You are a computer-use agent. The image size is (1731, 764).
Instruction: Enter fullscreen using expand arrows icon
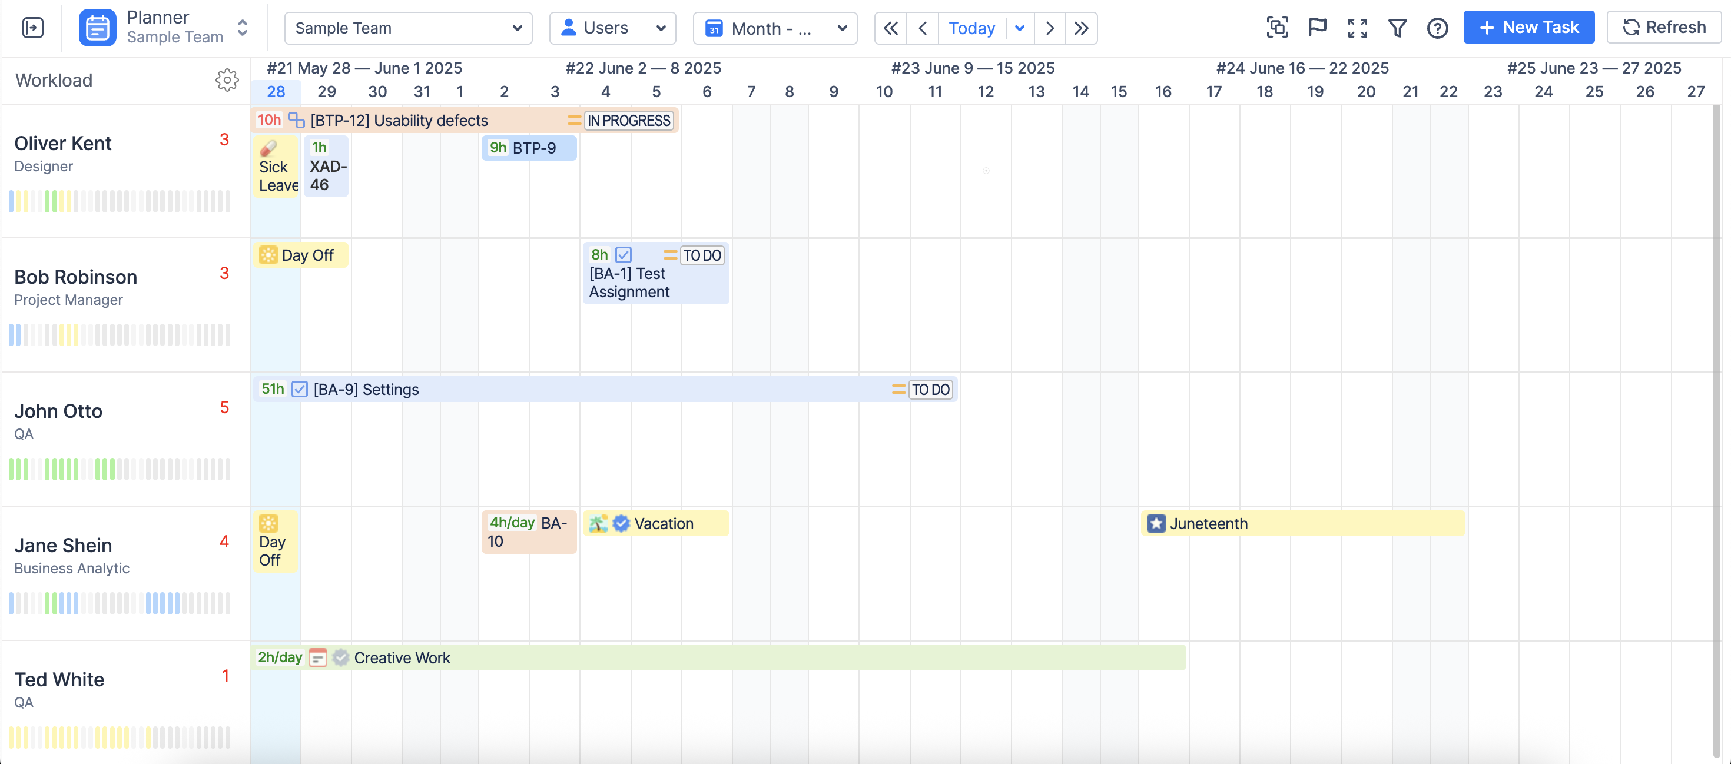click(x=1357, y=28)
